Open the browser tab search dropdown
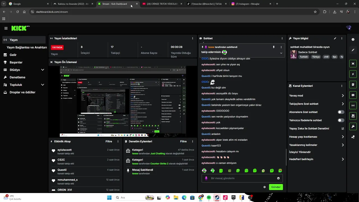 point(4,4)
